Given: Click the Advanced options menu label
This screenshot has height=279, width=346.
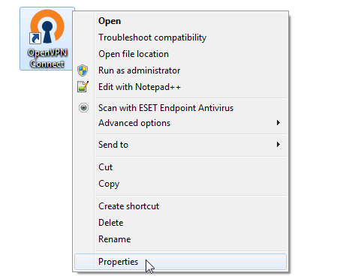Looking at the screenshot, I should click(x=134, y=123).
